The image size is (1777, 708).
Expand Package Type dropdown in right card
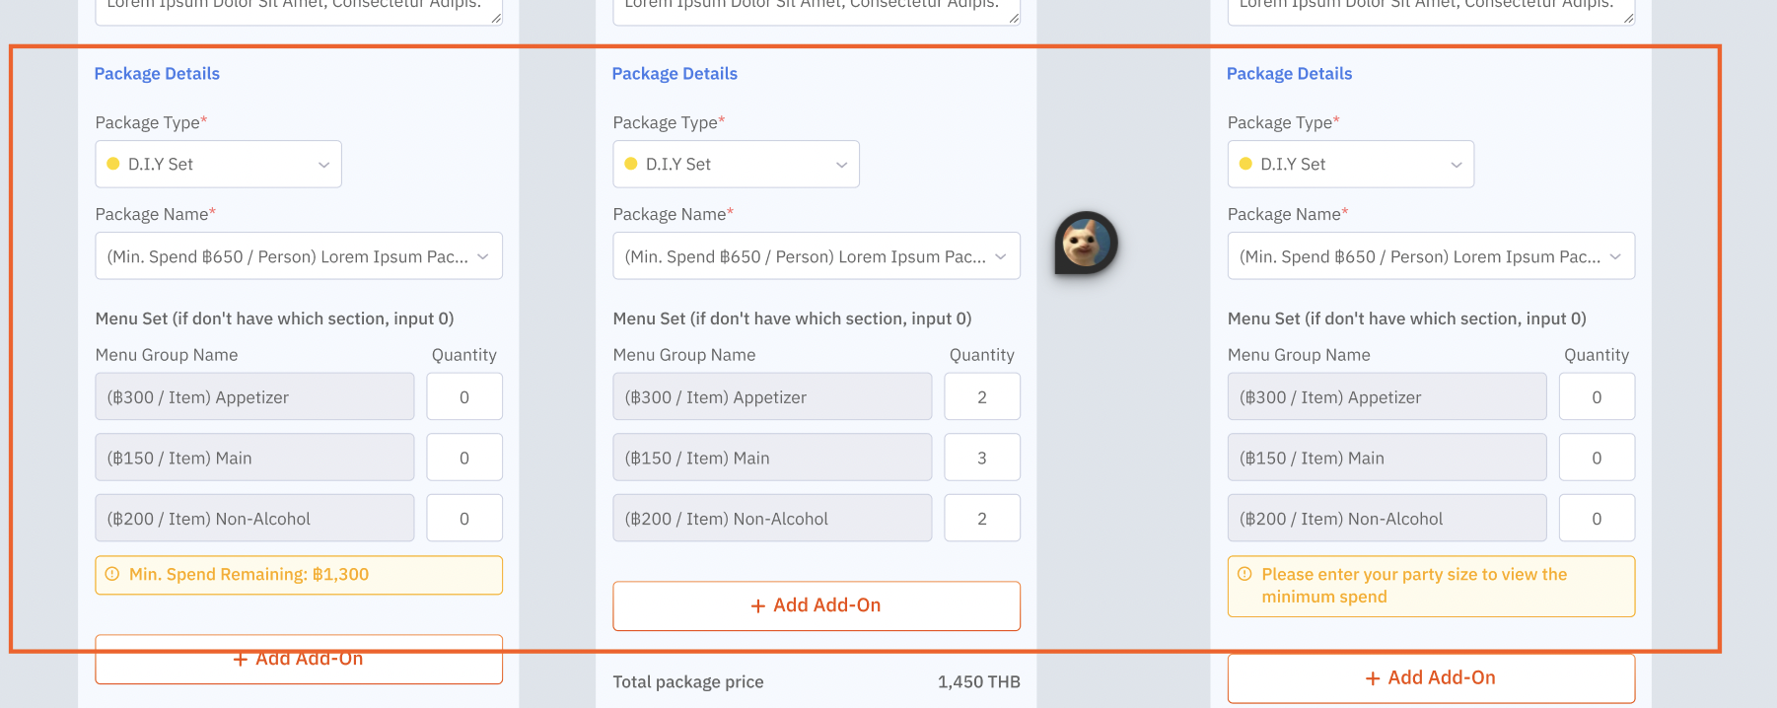(1350, 164)
